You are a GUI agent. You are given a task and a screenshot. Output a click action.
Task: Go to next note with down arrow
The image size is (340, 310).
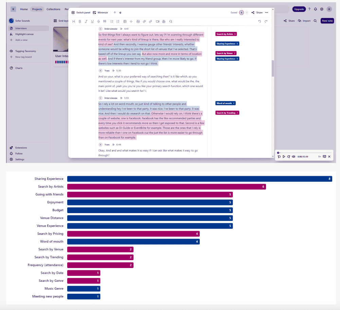pos(120,13)
